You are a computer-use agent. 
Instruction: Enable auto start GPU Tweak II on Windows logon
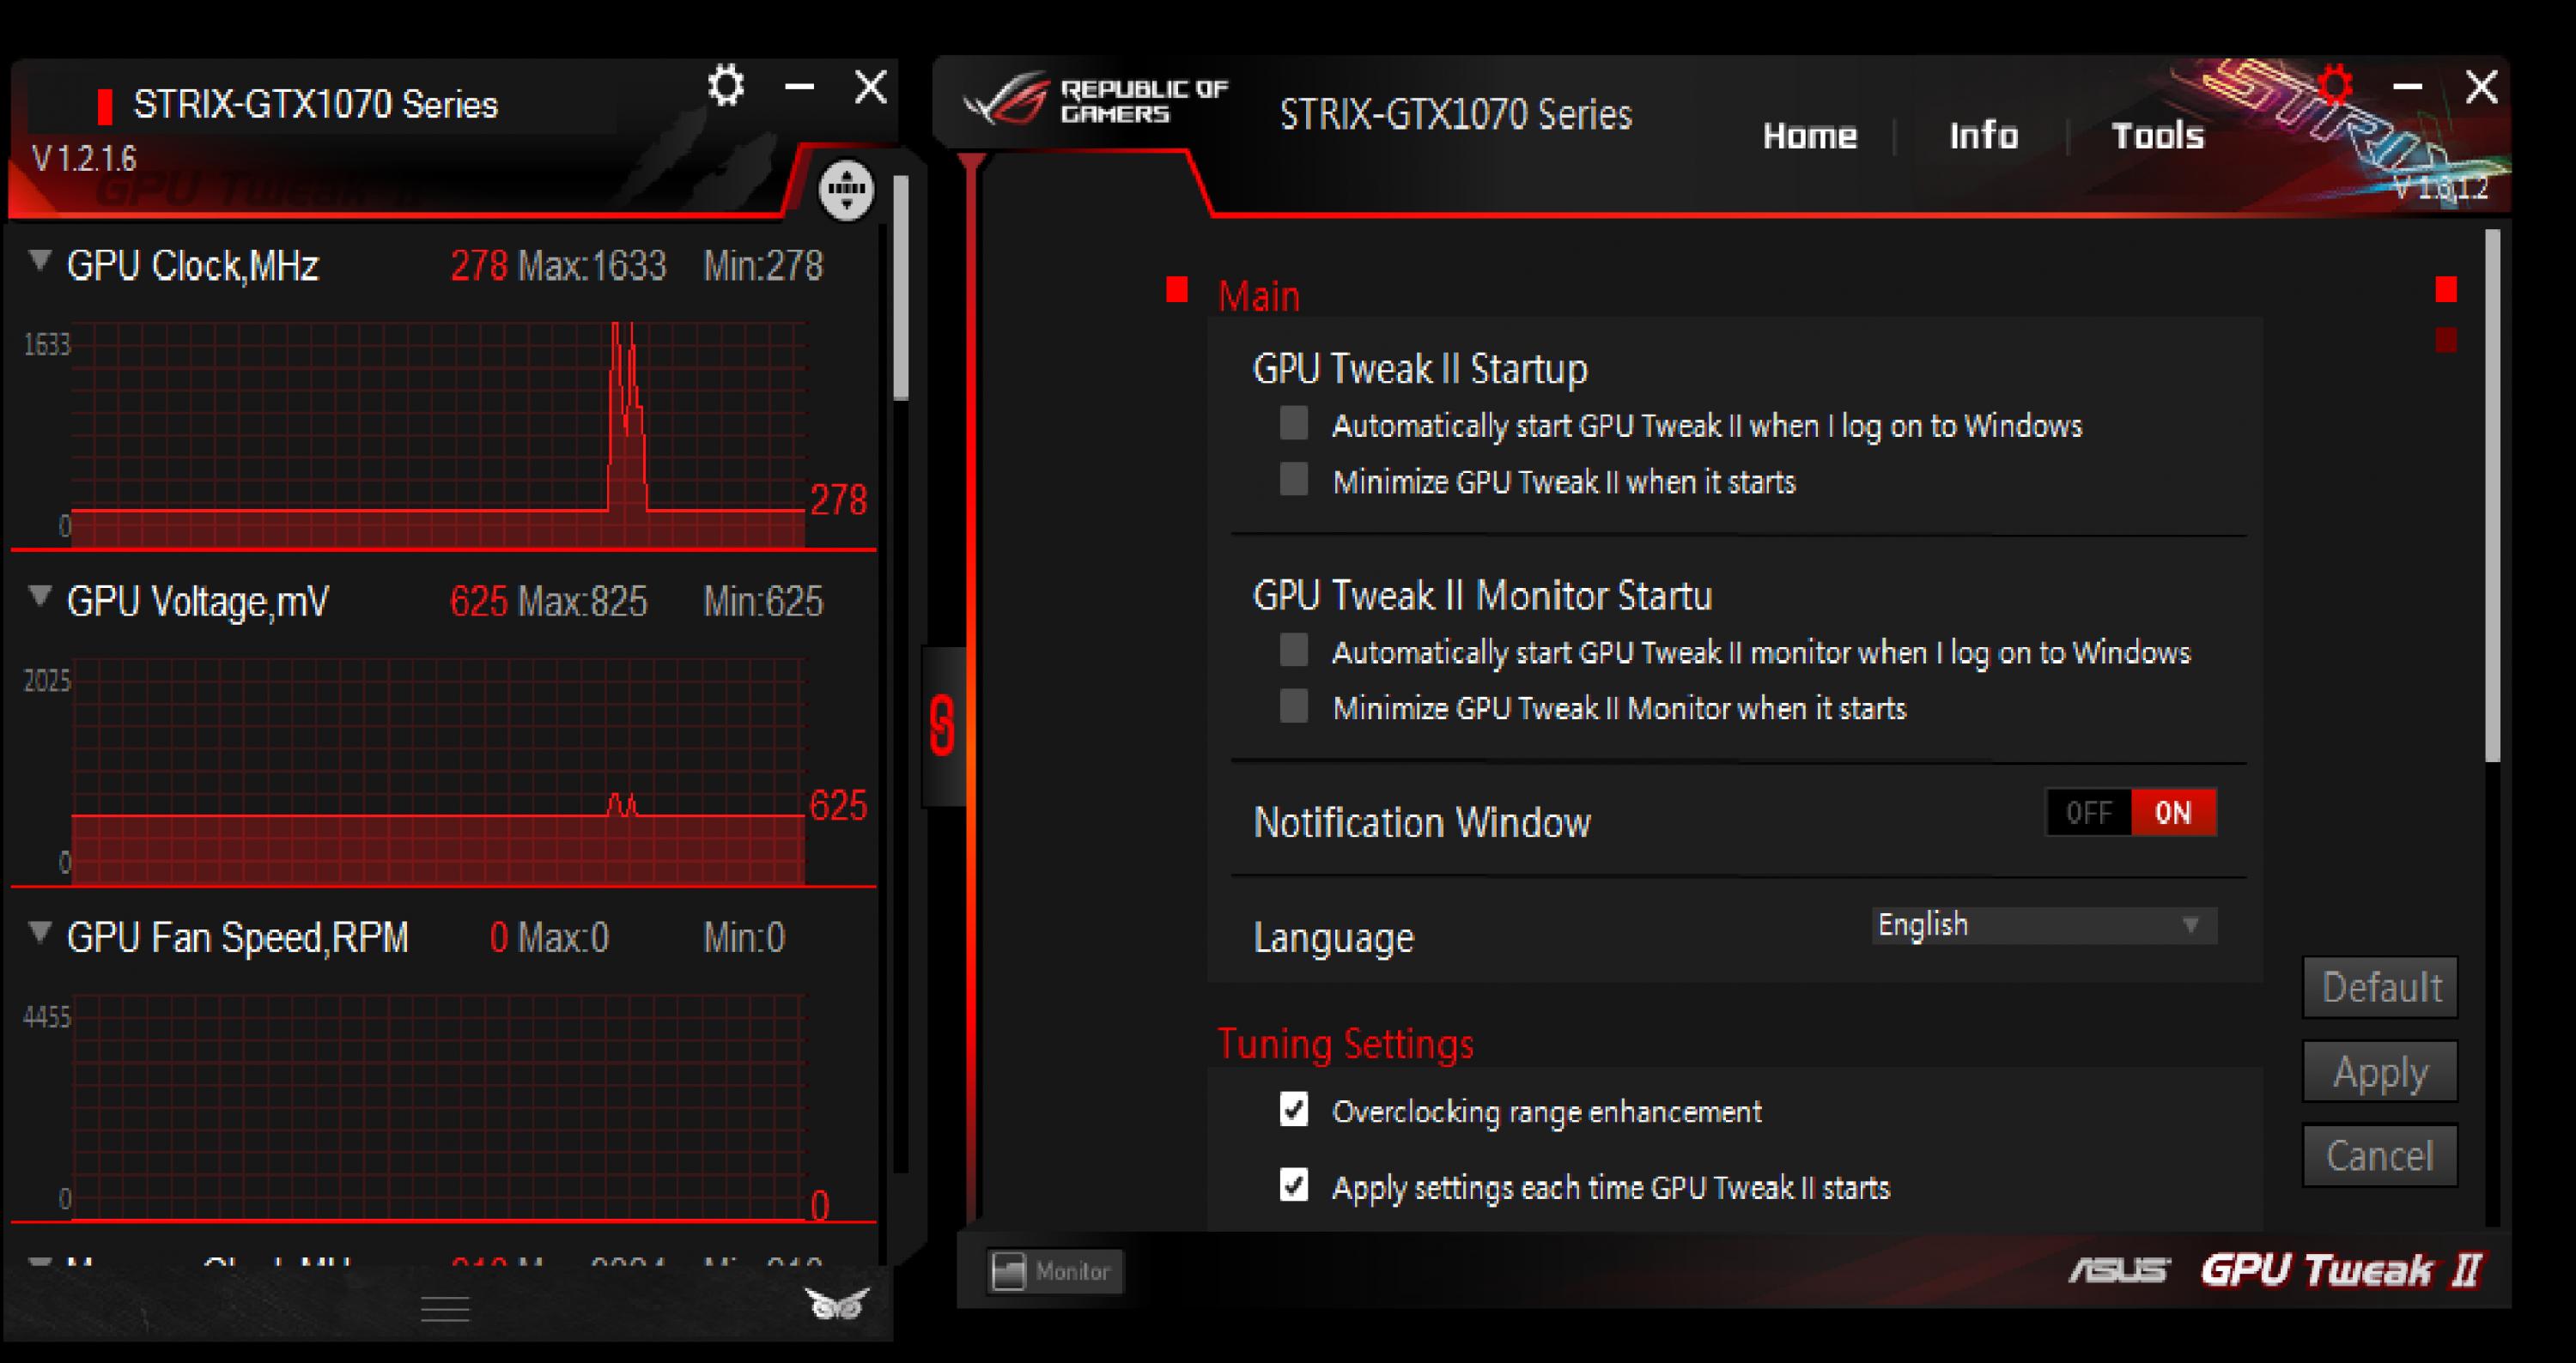(1294, 422)
